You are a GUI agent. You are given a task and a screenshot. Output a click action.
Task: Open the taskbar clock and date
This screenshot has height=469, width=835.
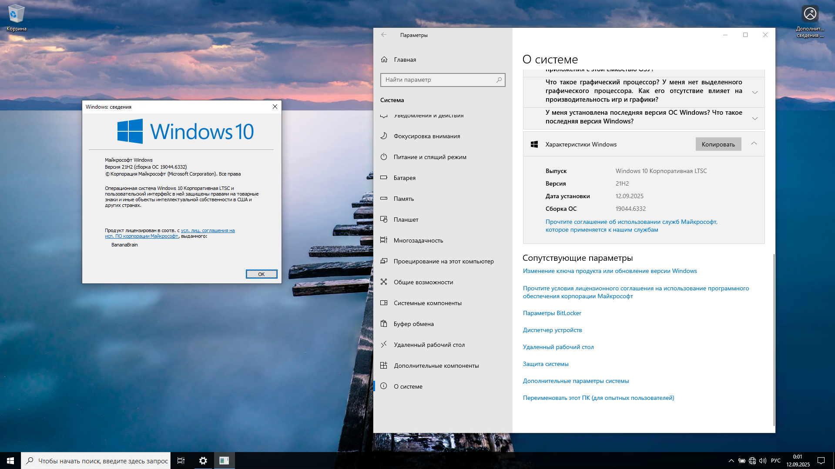(798, 461)
